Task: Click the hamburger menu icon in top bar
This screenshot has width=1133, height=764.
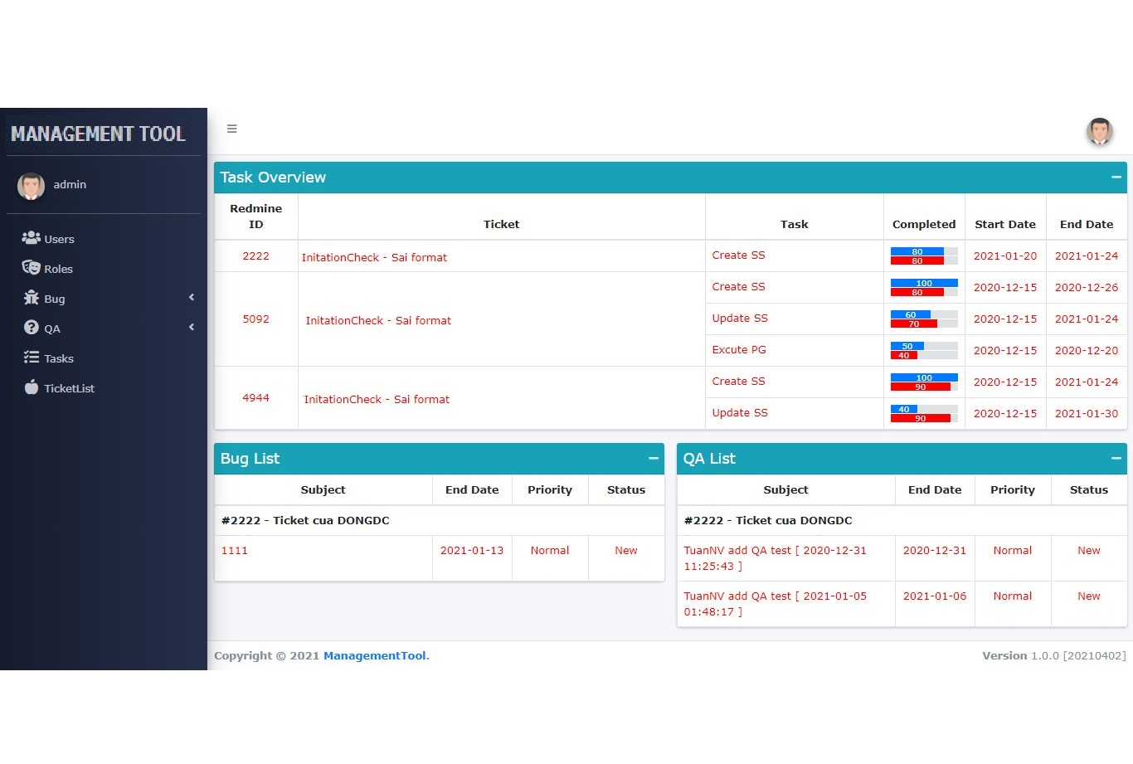Action: click(232, 129)
